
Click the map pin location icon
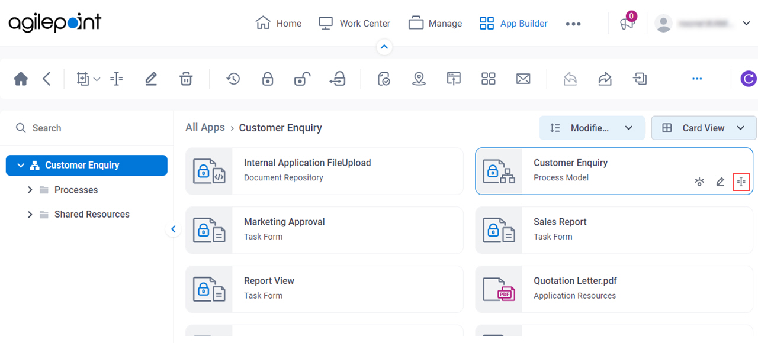pos(419,79)
